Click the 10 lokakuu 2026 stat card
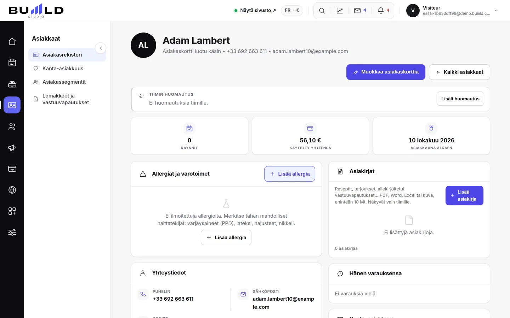 pyautogui.click(x=431, y=136)
